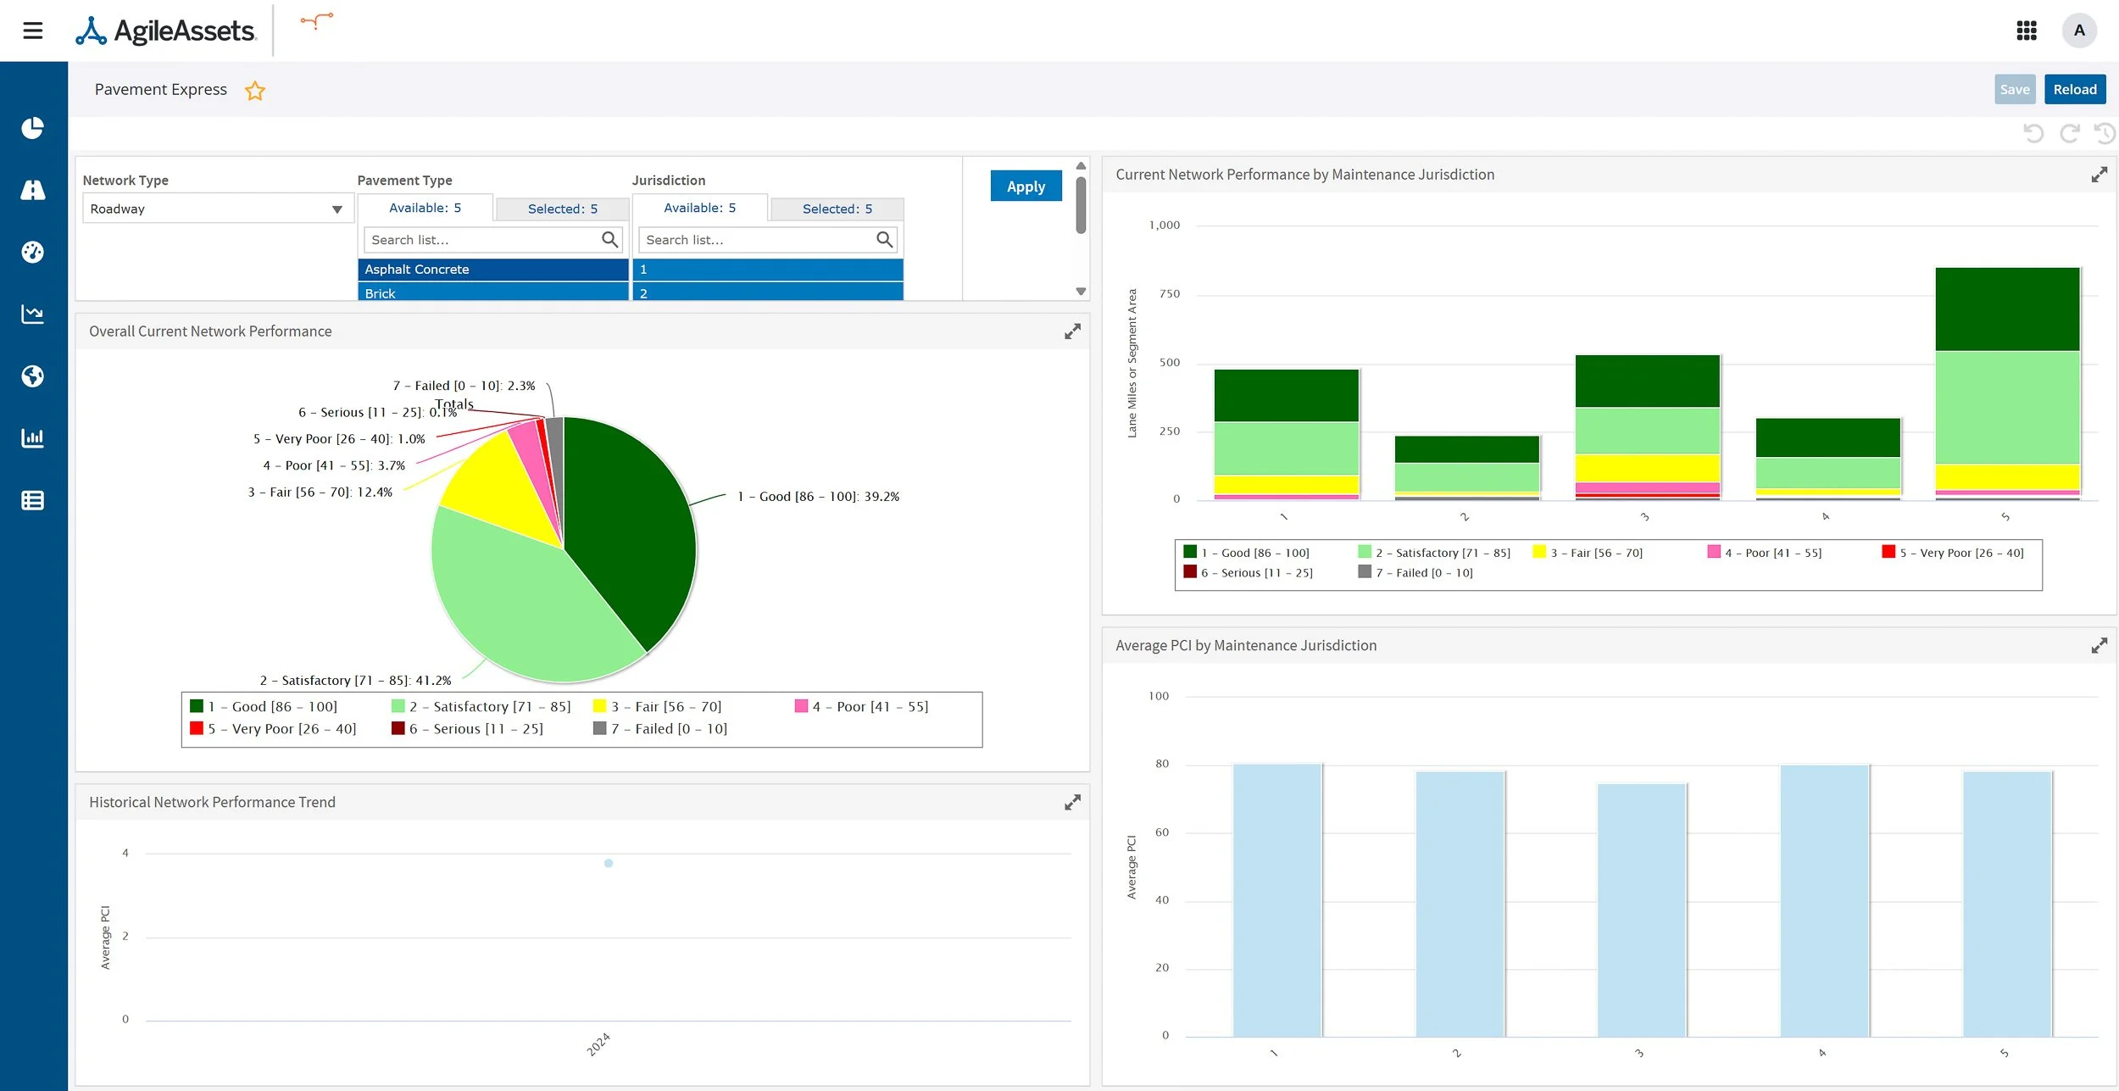
Task: Favorite Pavement Express with the star
Action: click(254, 91)
